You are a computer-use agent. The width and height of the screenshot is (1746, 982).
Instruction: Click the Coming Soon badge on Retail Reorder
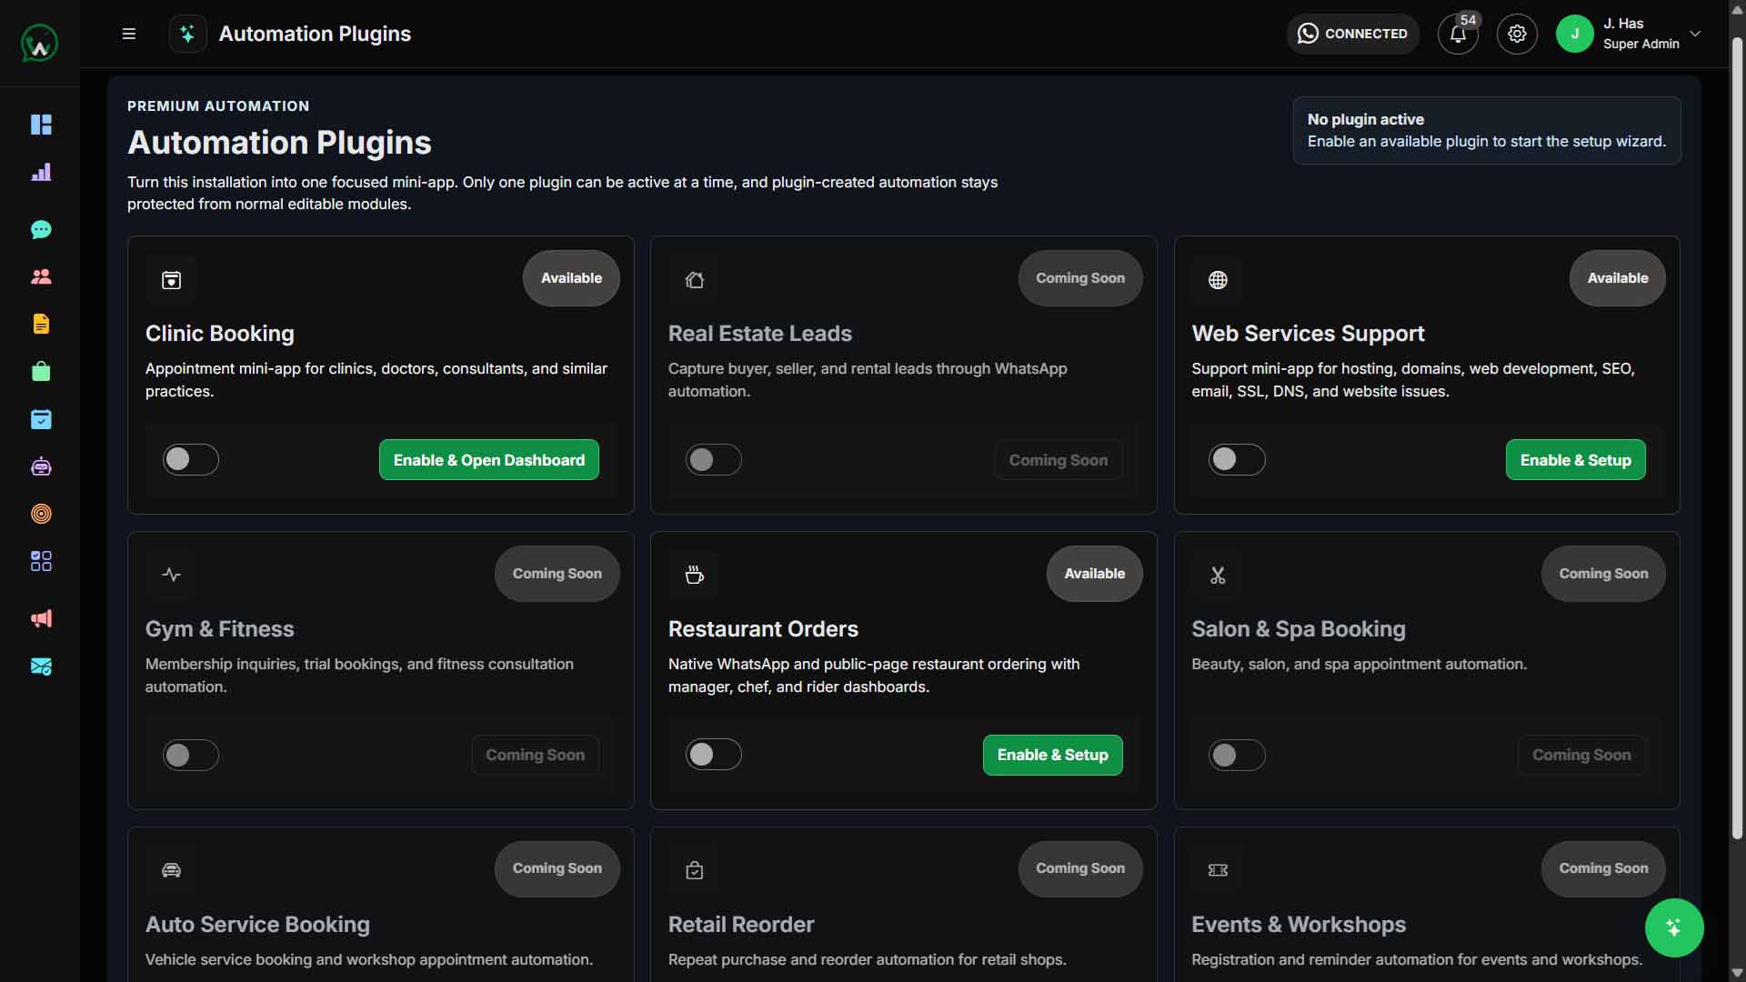pos(1080,868)
